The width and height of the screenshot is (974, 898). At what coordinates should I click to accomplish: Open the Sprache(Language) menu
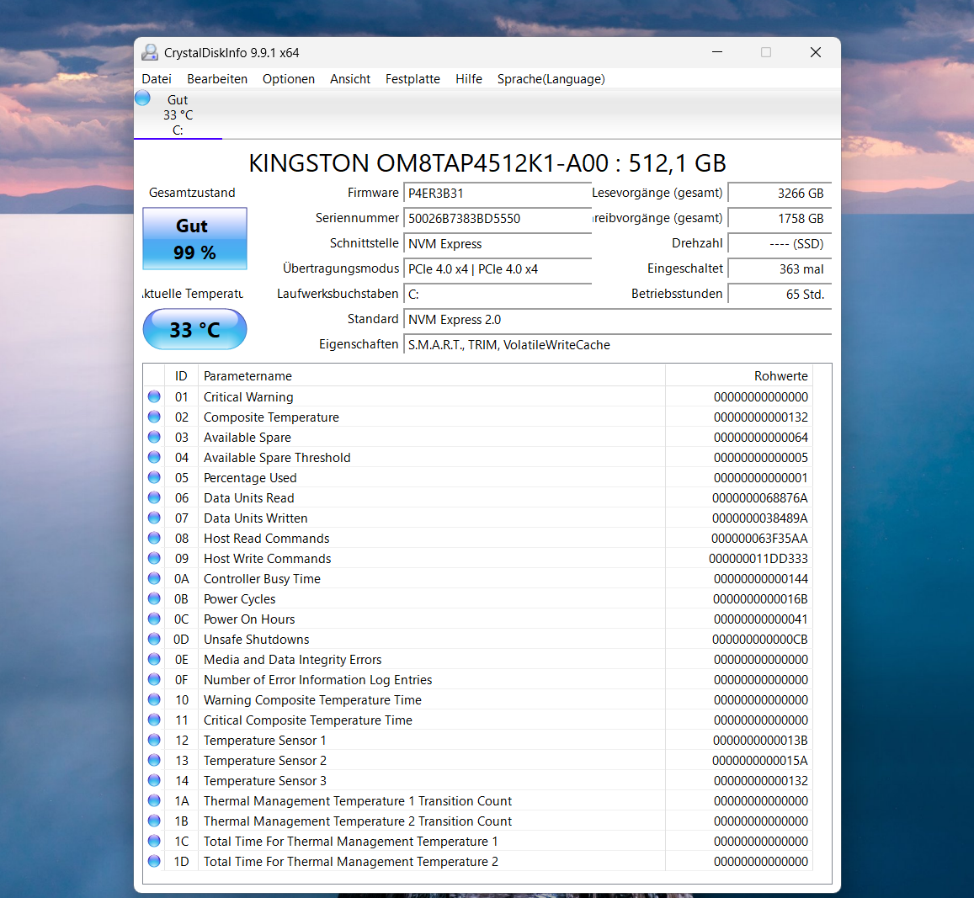tap(551, 79)
